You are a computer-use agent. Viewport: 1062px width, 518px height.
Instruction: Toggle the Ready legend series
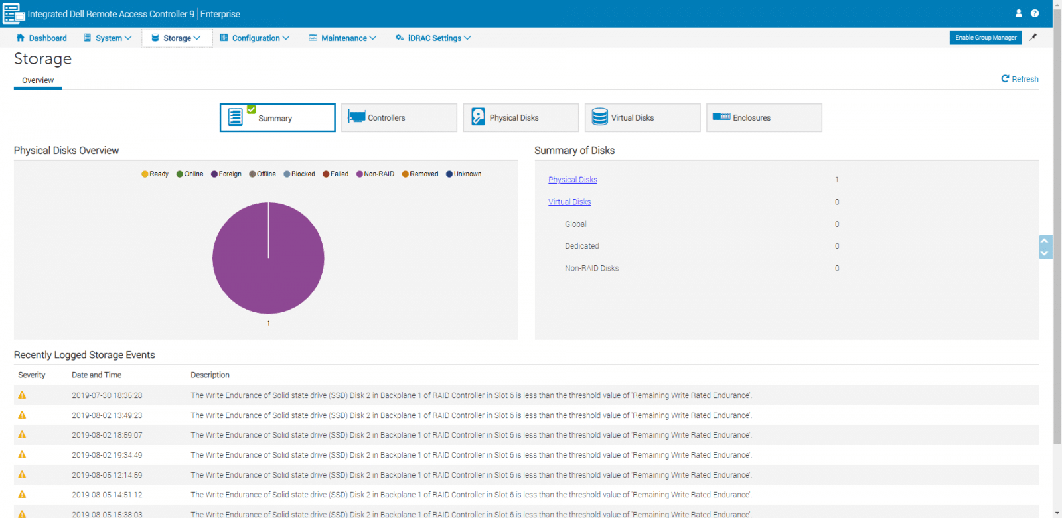tap(155, 174)
